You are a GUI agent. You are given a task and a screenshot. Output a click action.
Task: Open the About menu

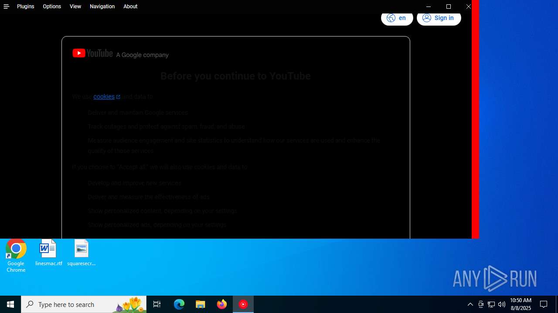(130, 7)
